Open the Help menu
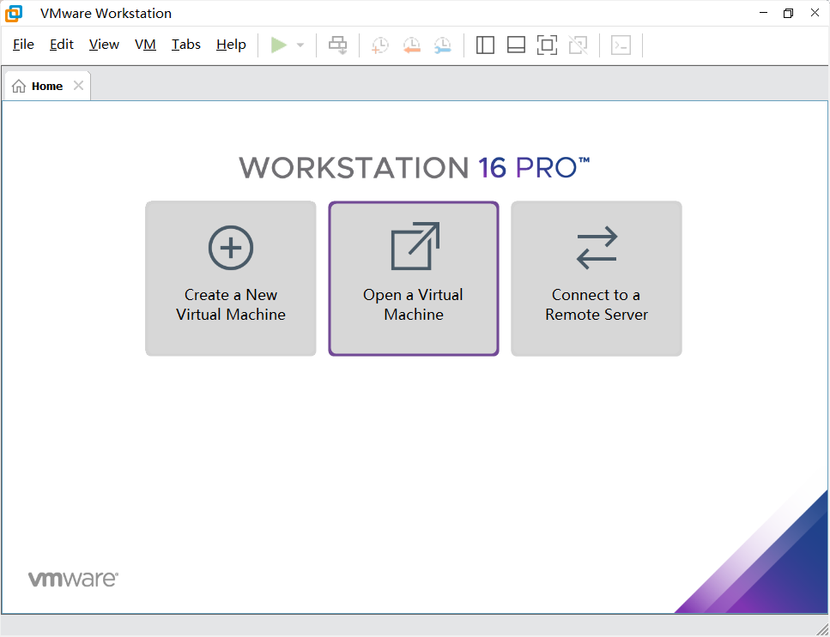 [231, 45]
